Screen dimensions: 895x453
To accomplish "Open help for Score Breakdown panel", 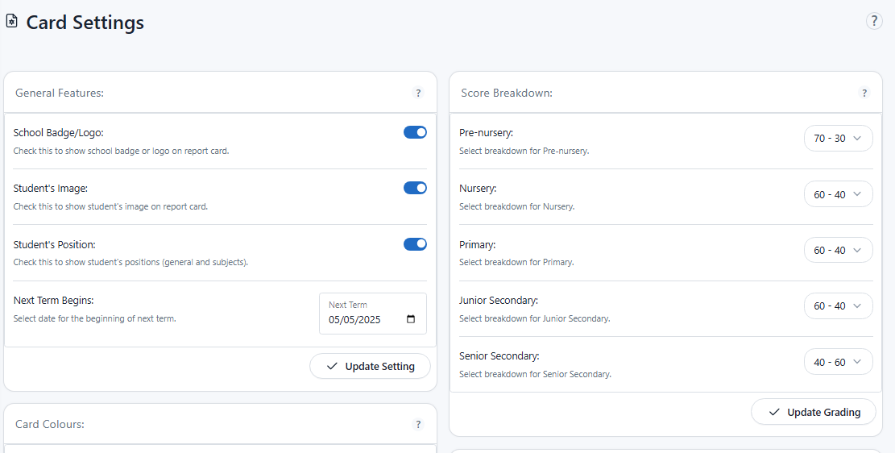I will coord(864,94).
